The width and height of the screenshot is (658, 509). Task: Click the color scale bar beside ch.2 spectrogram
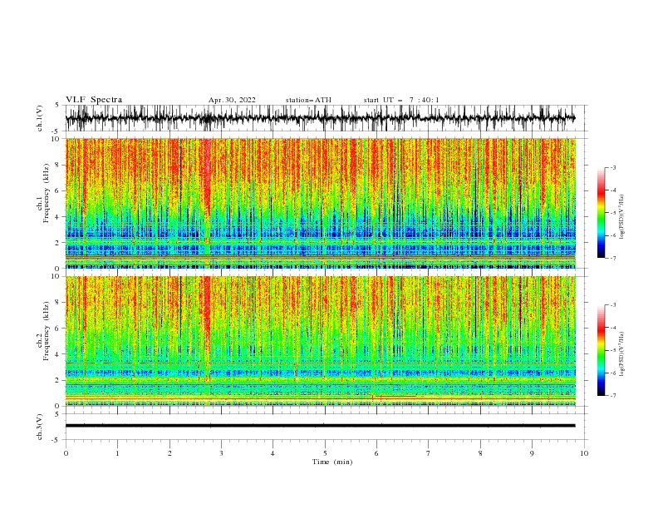coord(601,350)
